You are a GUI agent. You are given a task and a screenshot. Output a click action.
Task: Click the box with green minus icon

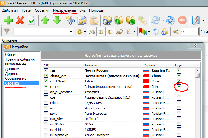(131, 20)
